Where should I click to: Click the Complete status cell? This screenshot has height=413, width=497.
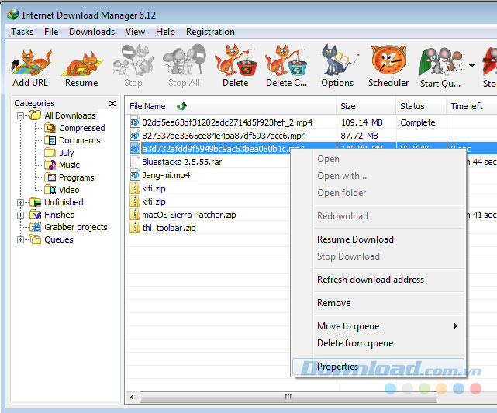[417, 122]
